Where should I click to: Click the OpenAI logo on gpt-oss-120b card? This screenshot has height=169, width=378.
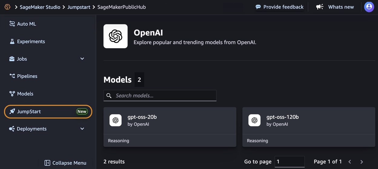pyautogui.click(x=254, y=120)
